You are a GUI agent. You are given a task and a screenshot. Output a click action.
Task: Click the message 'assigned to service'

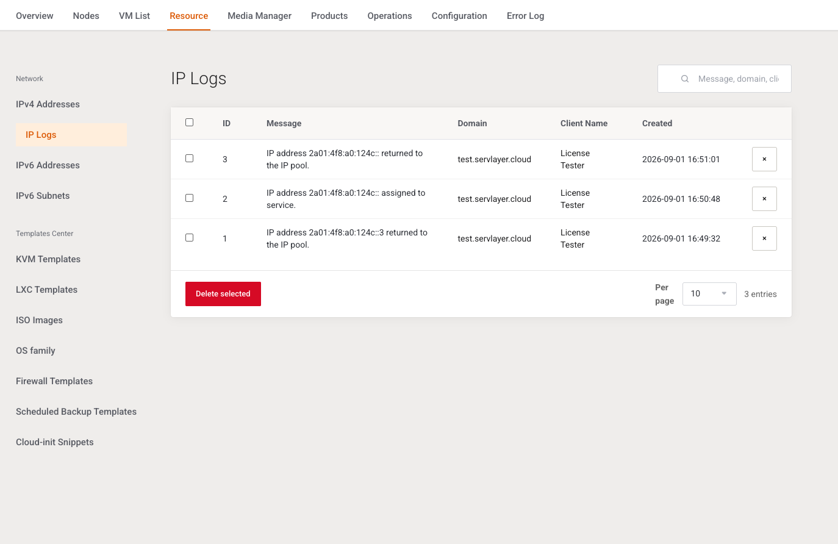pyautogui.click(x=346, y=199)
